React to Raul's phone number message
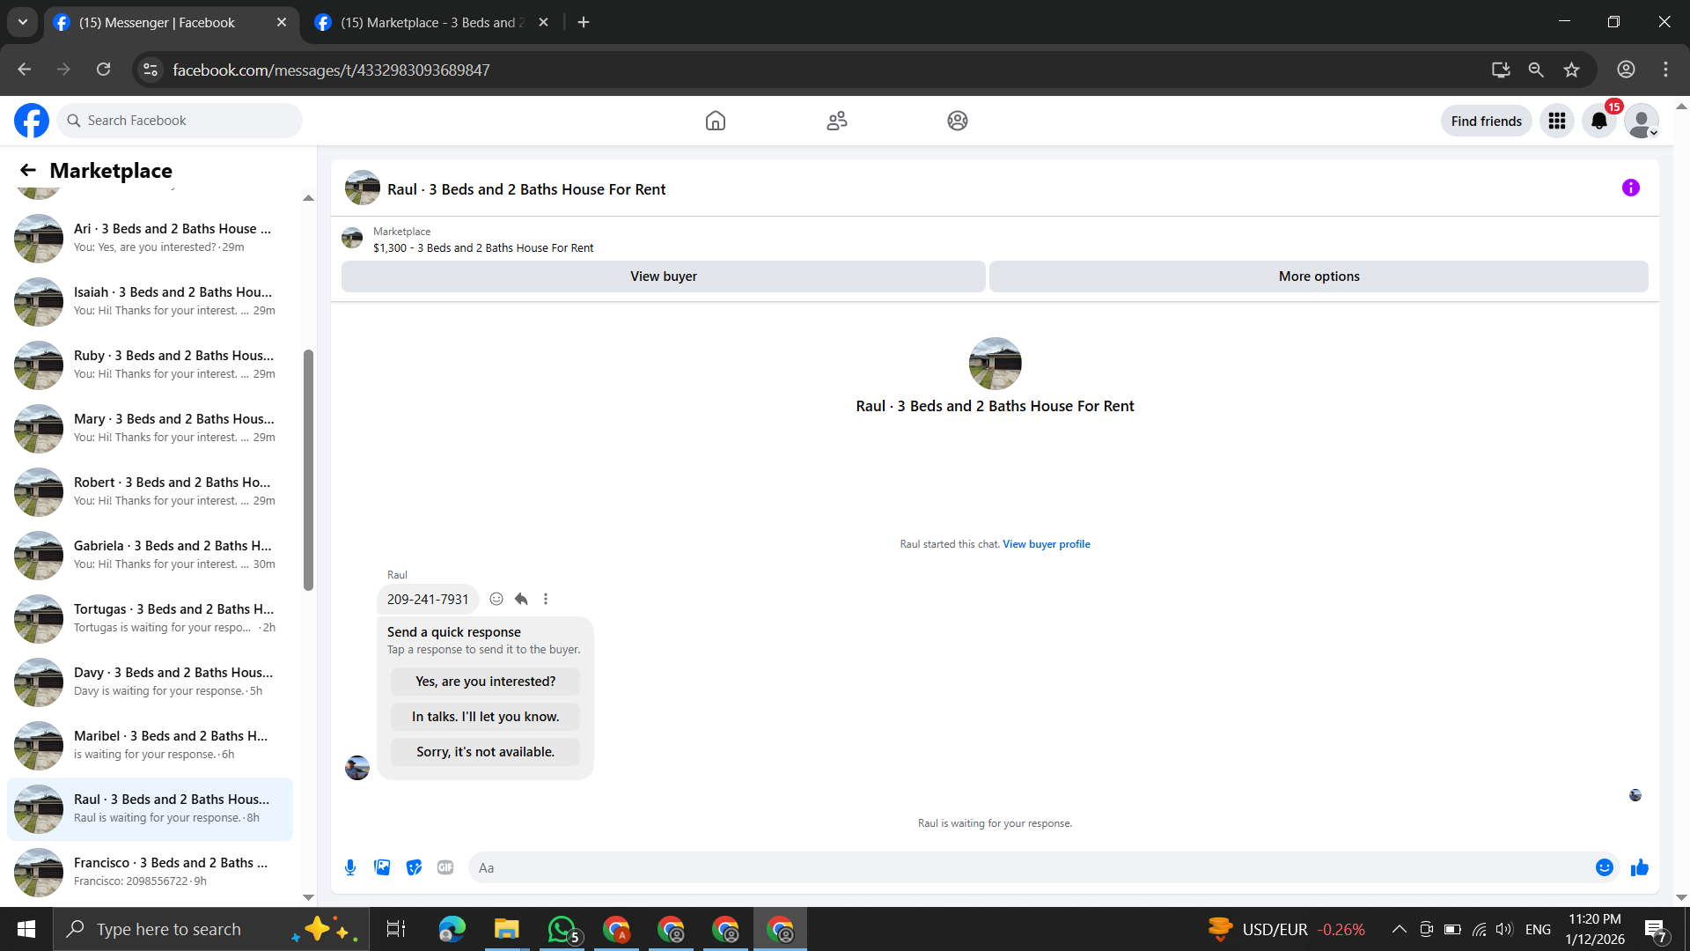This screenshot has width=1690, height=951. [x=496, y=599]
